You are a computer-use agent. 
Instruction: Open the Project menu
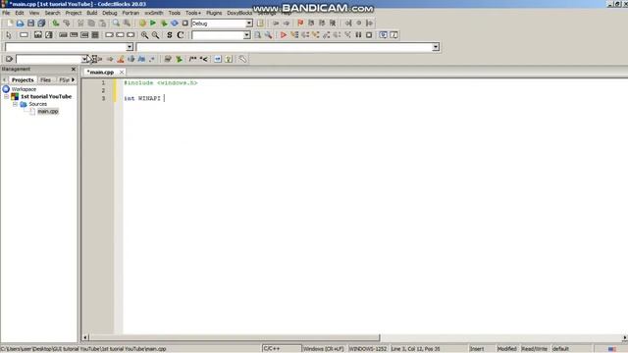pyautogui.click(x=74, y=13)
